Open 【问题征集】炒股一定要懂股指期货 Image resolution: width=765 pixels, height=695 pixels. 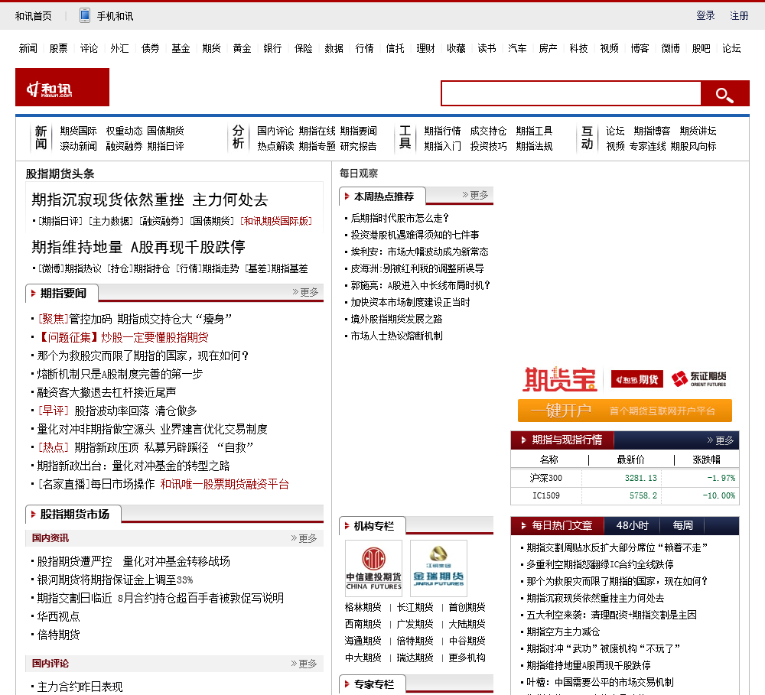tap(123, 337)
